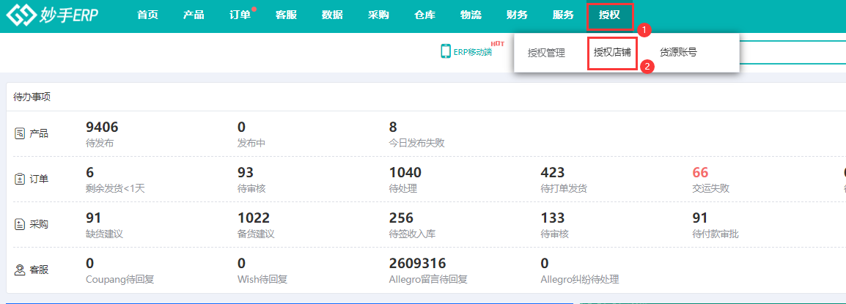Click the search input field at top right
Screen dimensions: 846x304
(x=792, y=53)
